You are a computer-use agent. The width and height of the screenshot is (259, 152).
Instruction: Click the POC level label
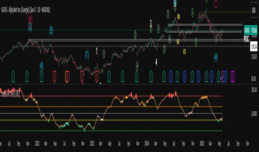(x=246, y=39)
